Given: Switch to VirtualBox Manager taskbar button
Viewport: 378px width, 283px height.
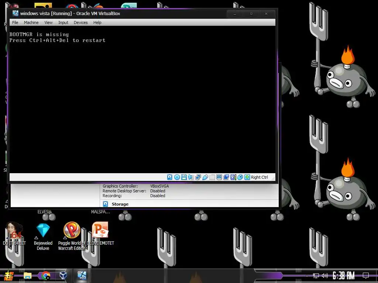Looking at the screenshot, I should [x=63, y=276].
